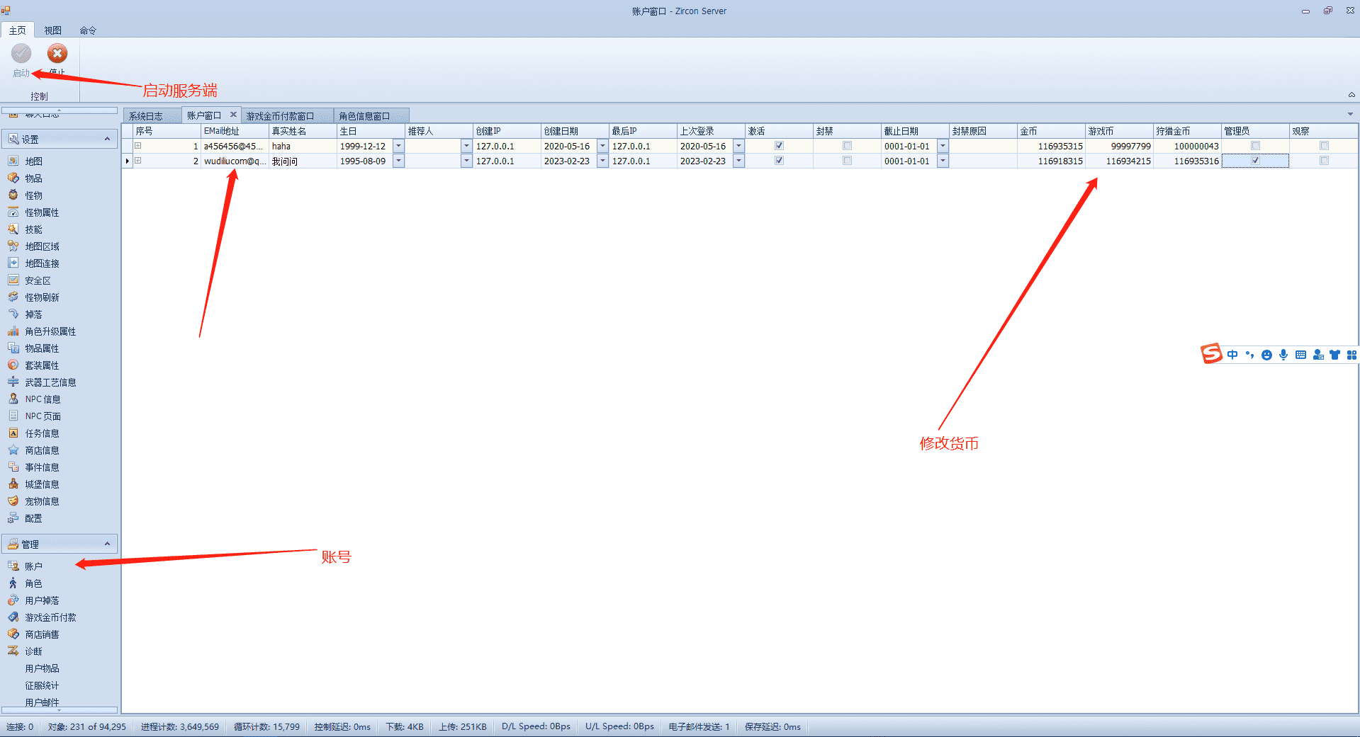Edit 游戏币 value 116934215 in row 2
Image resolution: width=1360 pixels, height=737 pixels.
click(x=1119, y=161)
